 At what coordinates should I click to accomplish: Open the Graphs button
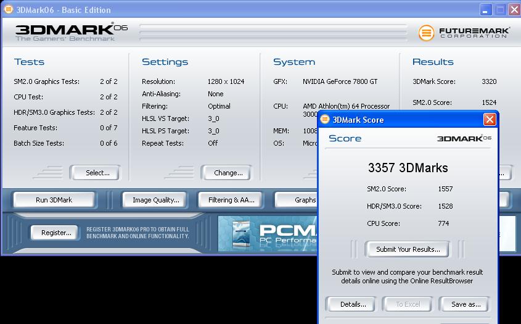pos(296,200)
